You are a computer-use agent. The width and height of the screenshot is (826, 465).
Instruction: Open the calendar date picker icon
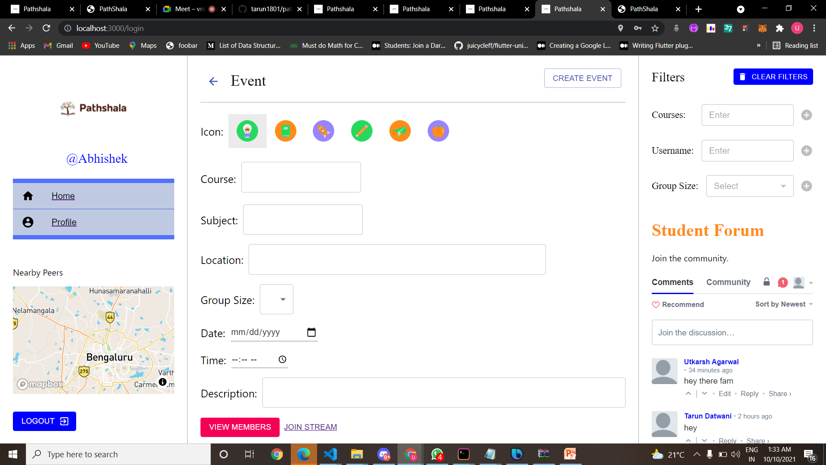click(x=311, y=332)
